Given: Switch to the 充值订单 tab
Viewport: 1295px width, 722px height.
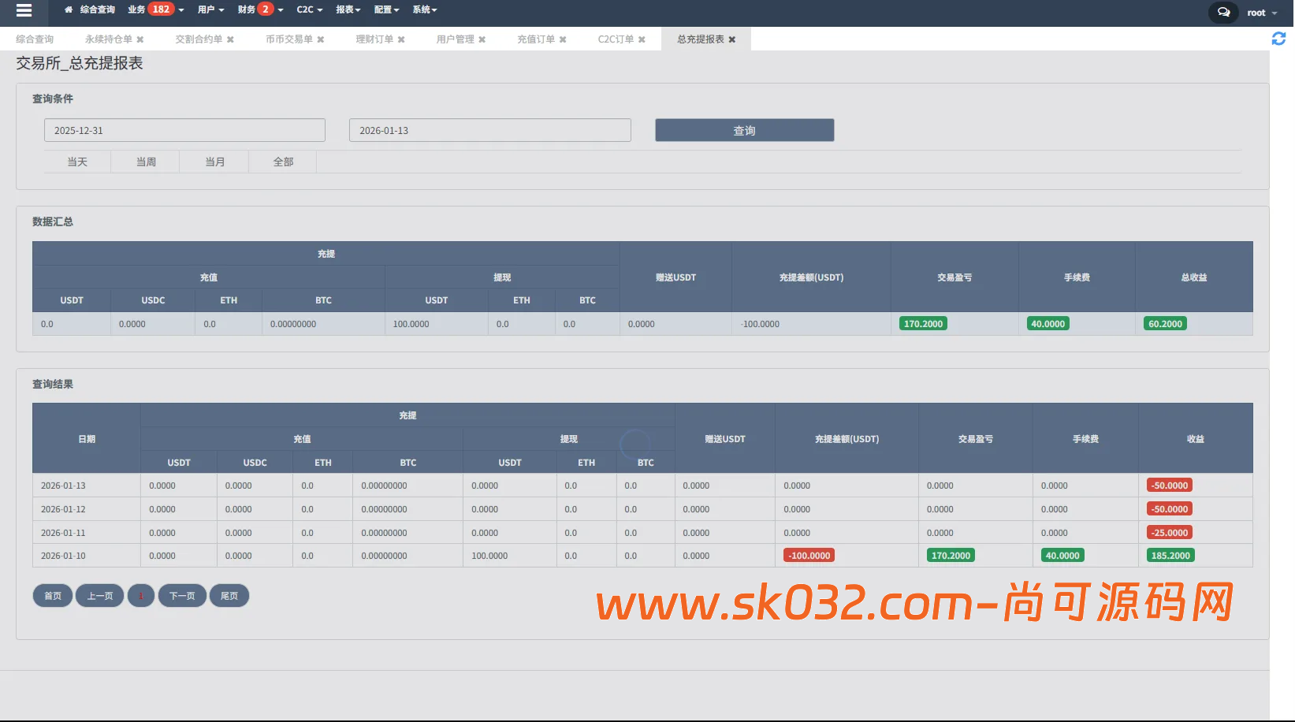Looking at the screenshot, I should point(535,39).
